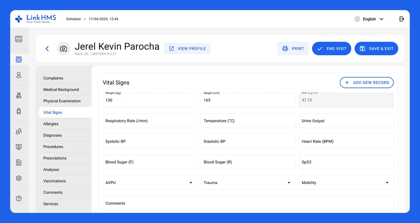Go back using the left chevron arrow
The height and width of the screenshot is (223, 420).
click(x=47, y=49)
